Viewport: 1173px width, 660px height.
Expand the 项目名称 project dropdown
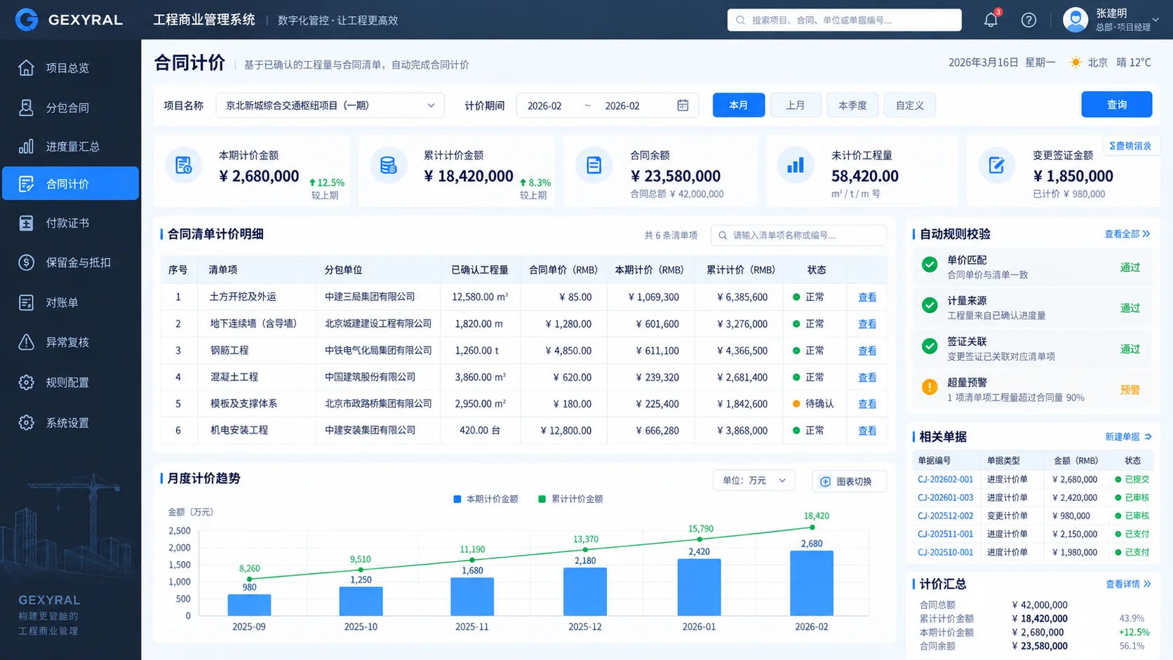tap(330, 105)
